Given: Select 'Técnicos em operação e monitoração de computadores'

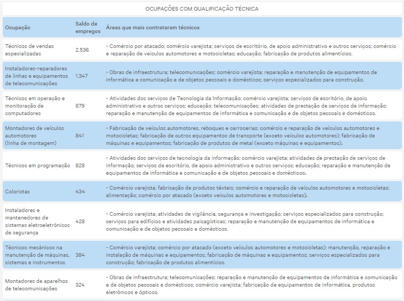Looking at the screenshot, I should tap(35, 105).
